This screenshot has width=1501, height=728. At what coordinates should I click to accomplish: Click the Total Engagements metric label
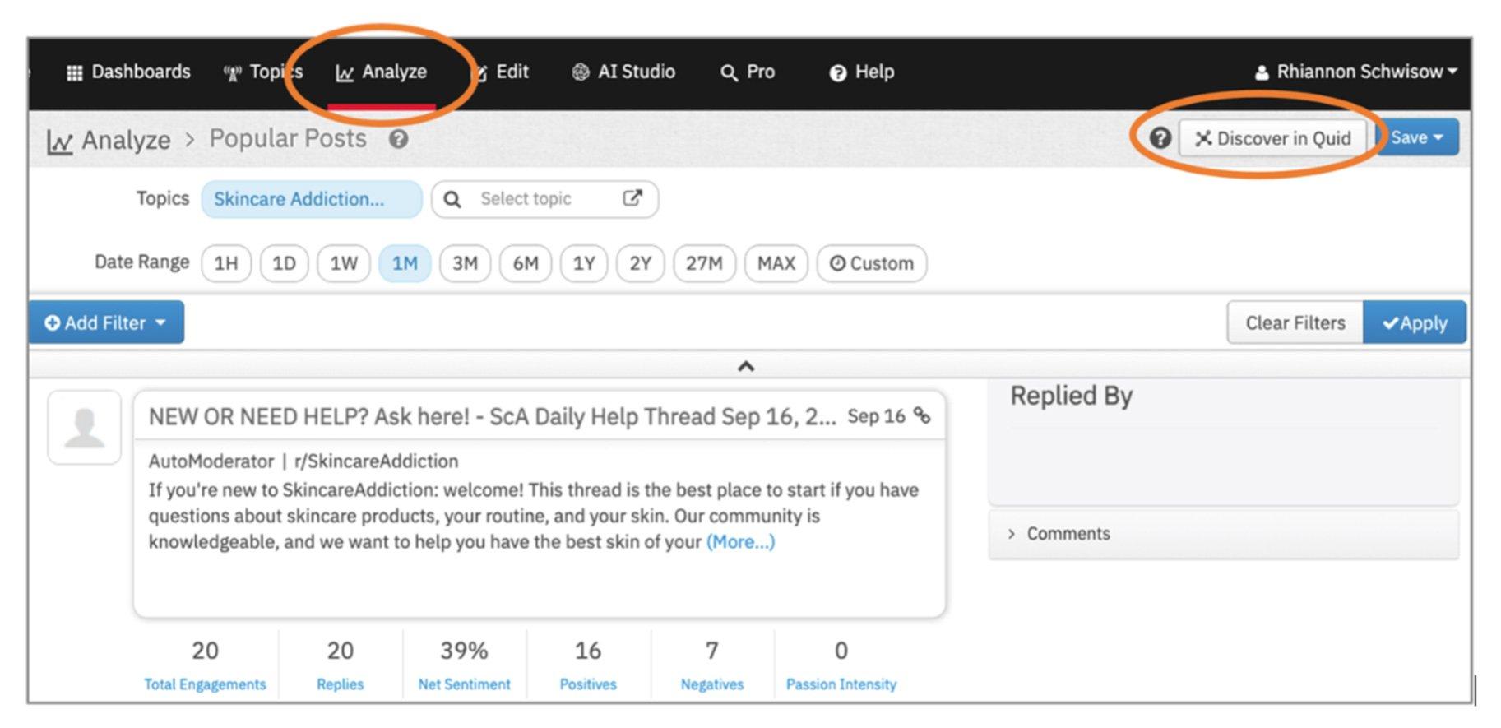(205, 684)
